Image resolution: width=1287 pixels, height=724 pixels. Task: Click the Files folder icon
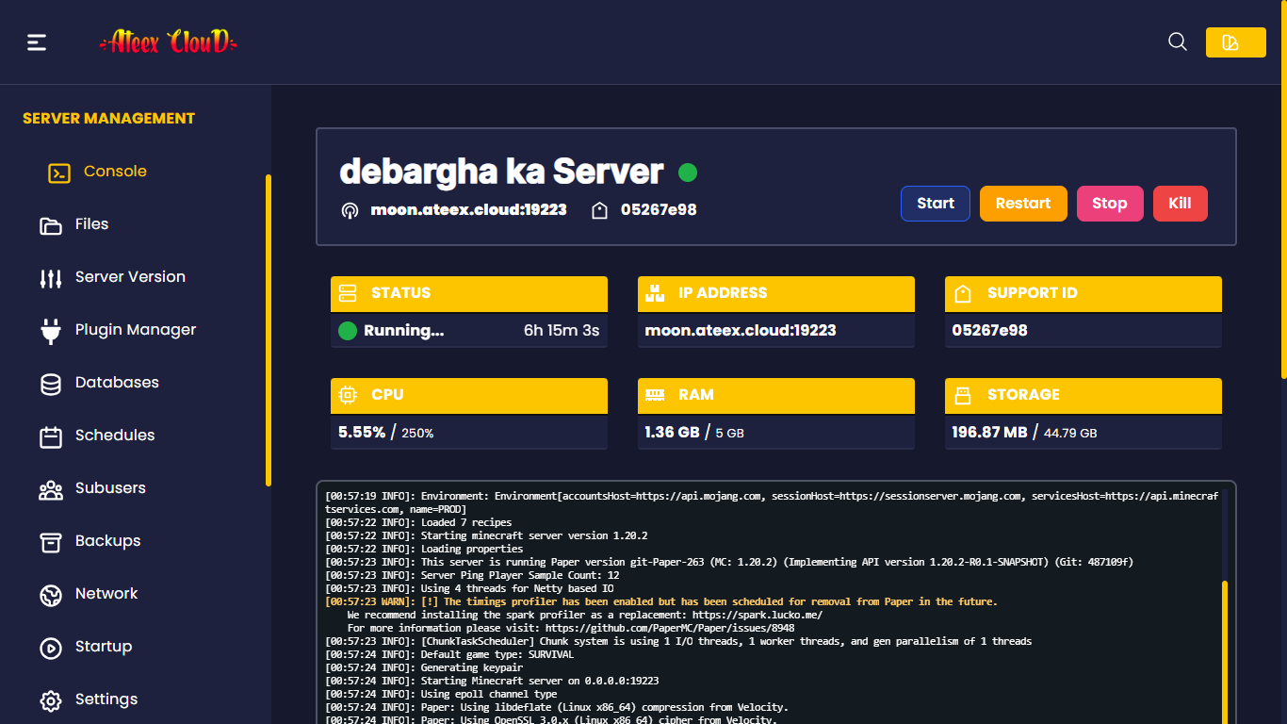point(50,224)
